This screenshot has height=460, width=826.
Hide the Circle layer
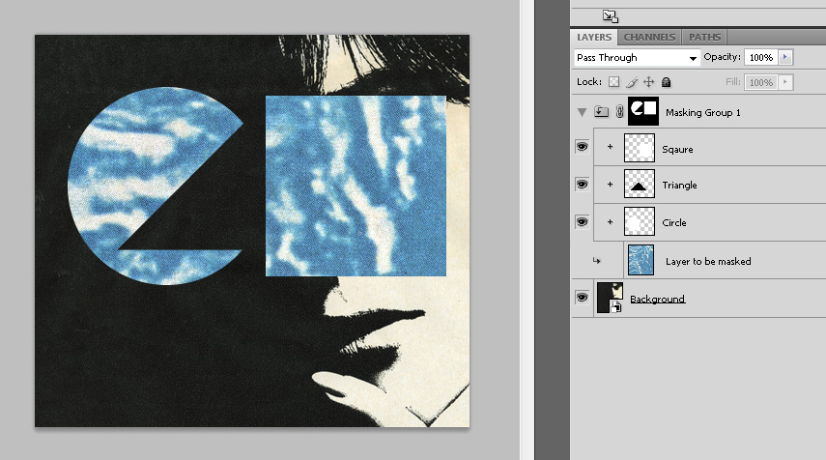click(x=582, y=222)
